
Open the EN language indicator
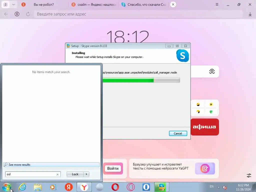click(211, 186)
